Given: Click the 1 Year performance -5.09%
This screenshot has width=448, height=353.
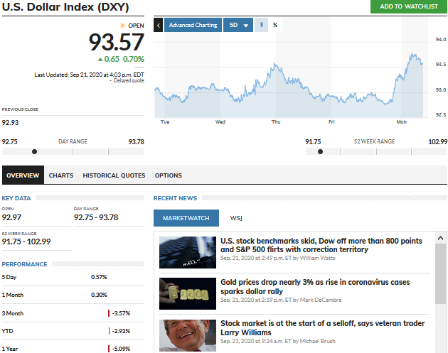Looking at the screenshot, I should click(121, 349).
